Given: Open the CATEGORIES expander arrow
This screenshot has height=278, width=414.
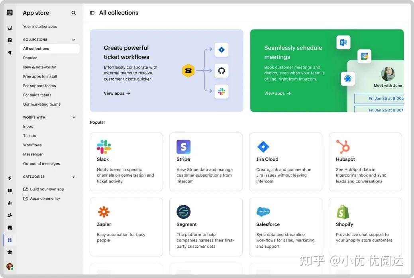Looking at the screenshot, I should click(73, 177).
